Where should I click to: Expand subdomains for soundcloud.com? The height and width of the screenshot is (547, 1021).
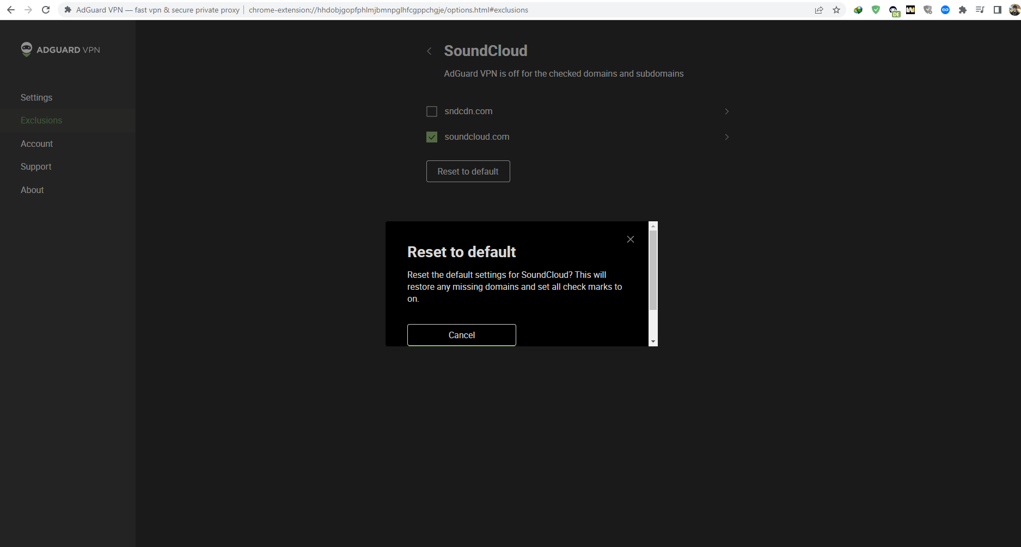tap(726, 137)
